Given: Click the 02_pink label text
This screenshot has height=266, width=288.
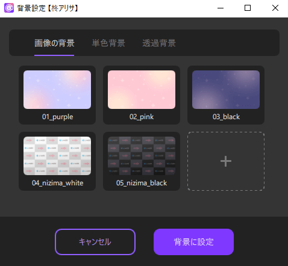Looking at the screenshot, I should [142, 117].
